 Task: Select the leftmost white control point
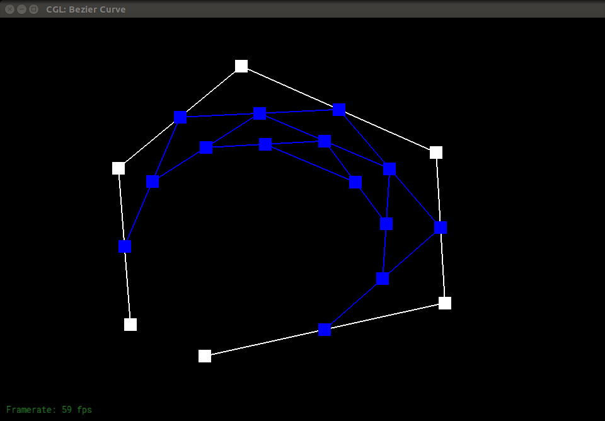(118, 168)
